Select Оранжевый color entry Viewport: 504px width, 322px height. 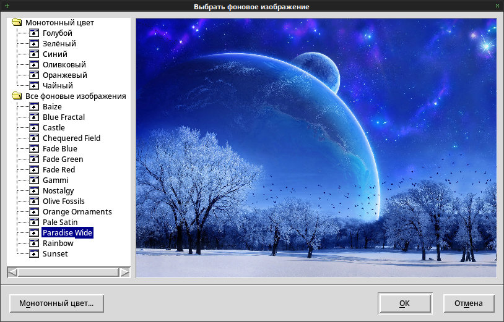65,75
